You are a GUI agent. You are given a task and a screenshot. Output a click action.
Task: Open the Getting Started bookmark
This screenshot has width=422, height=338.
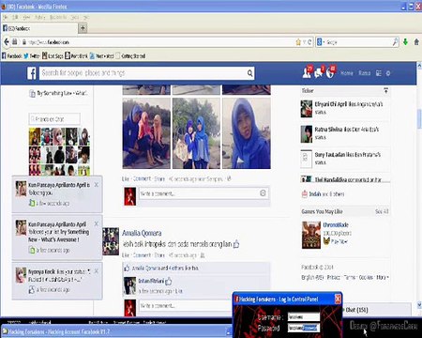pos(130,56)
